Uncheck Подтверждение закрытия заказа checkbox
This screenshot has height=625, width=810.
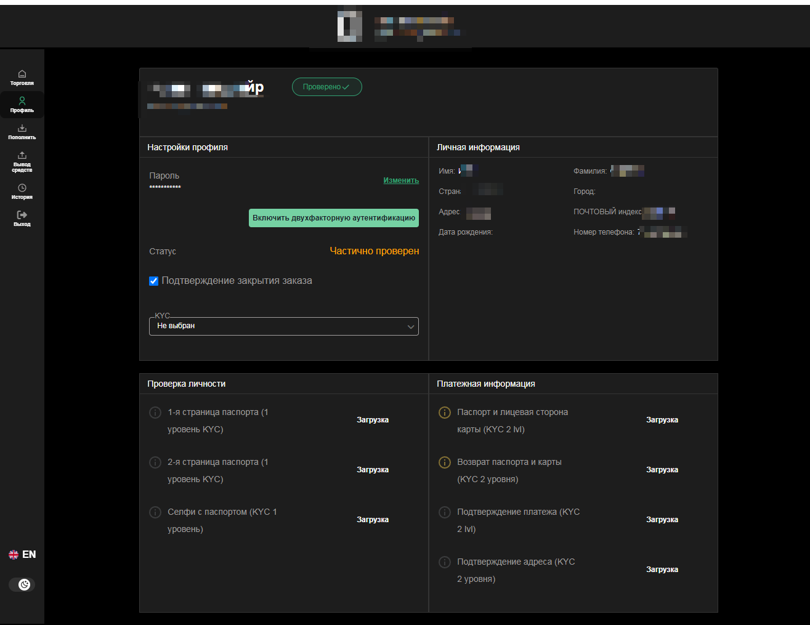point(154,281)
